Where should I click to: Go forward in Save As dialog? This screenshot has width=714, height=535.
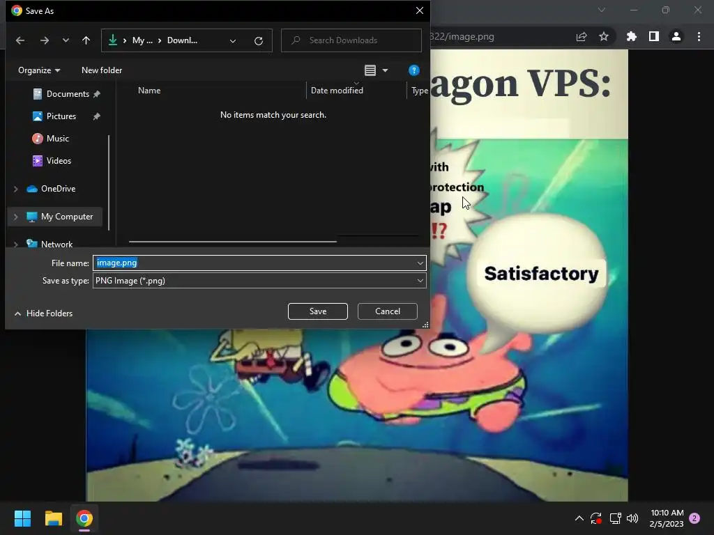[x=44, y=40]
